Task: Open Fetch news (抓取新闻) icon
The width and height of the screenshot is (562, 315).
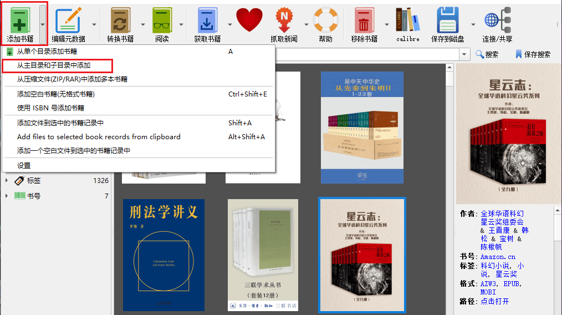Action: (284, 21)
